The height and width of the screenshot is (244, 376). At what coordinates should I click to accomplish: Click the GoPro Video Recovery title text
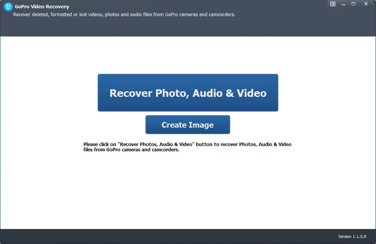click(42, 7)
